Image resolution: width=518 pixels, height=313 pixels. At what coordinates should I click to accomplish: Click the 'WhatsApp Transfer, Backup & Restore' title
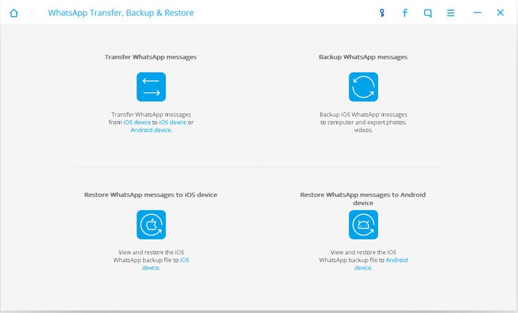[x=121, y=13]
